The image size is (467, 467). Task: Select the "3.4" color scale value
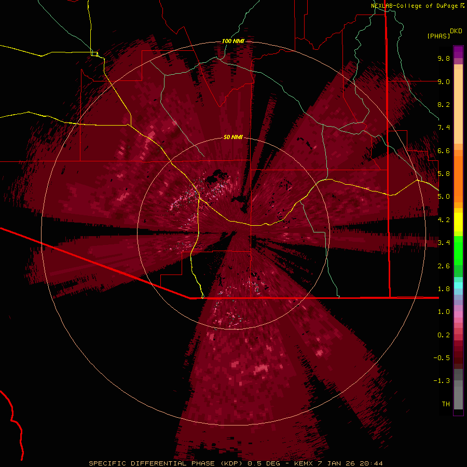click(x=444, y=243)
